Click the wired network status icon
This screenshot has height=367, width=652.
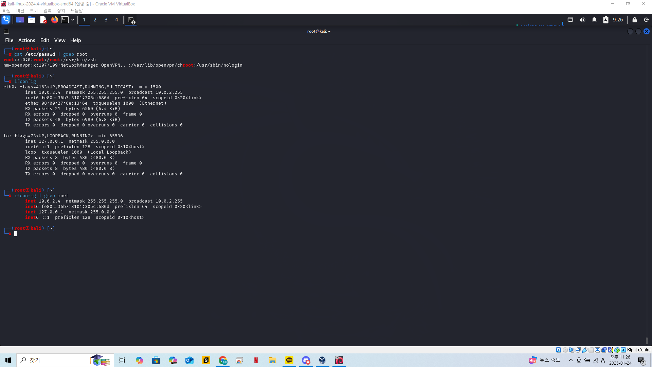click(x=570, y=20)
